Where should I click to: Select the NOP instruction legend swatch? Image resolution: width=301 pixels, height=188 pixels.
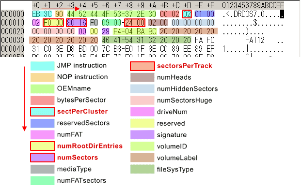43,77
